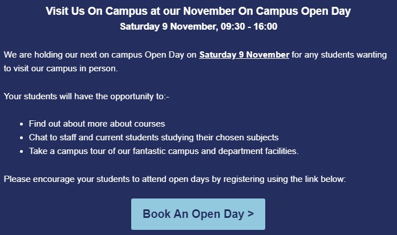Click the bullet dot beside 'Take a campus tour'
Viewport: 397px width, 235px height.
tap(22, 152)
